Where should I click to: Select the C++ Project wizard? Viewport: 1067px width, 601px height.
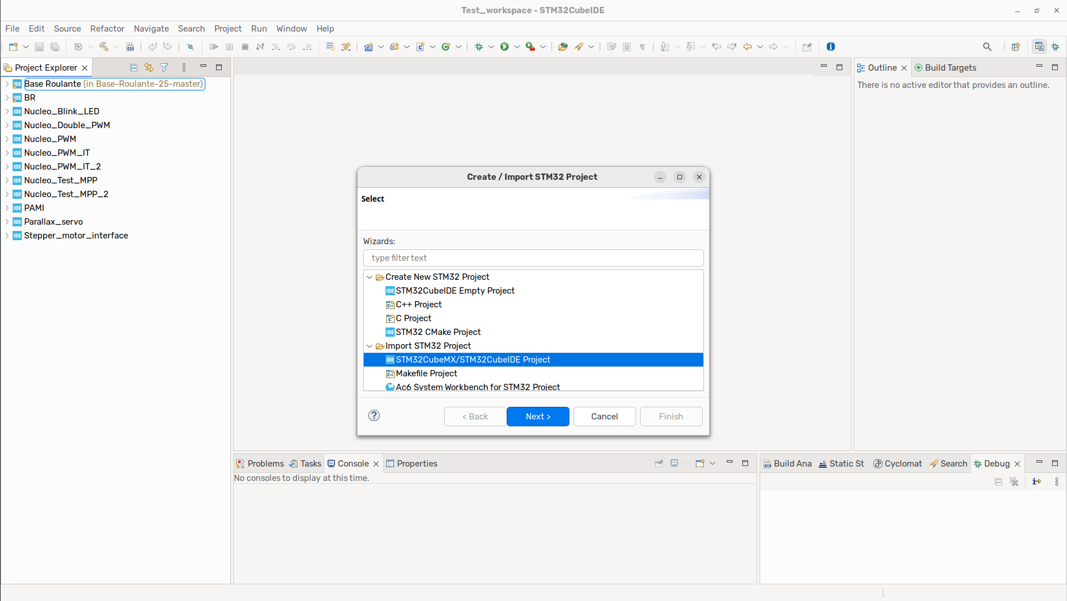[x=533, y=305]
